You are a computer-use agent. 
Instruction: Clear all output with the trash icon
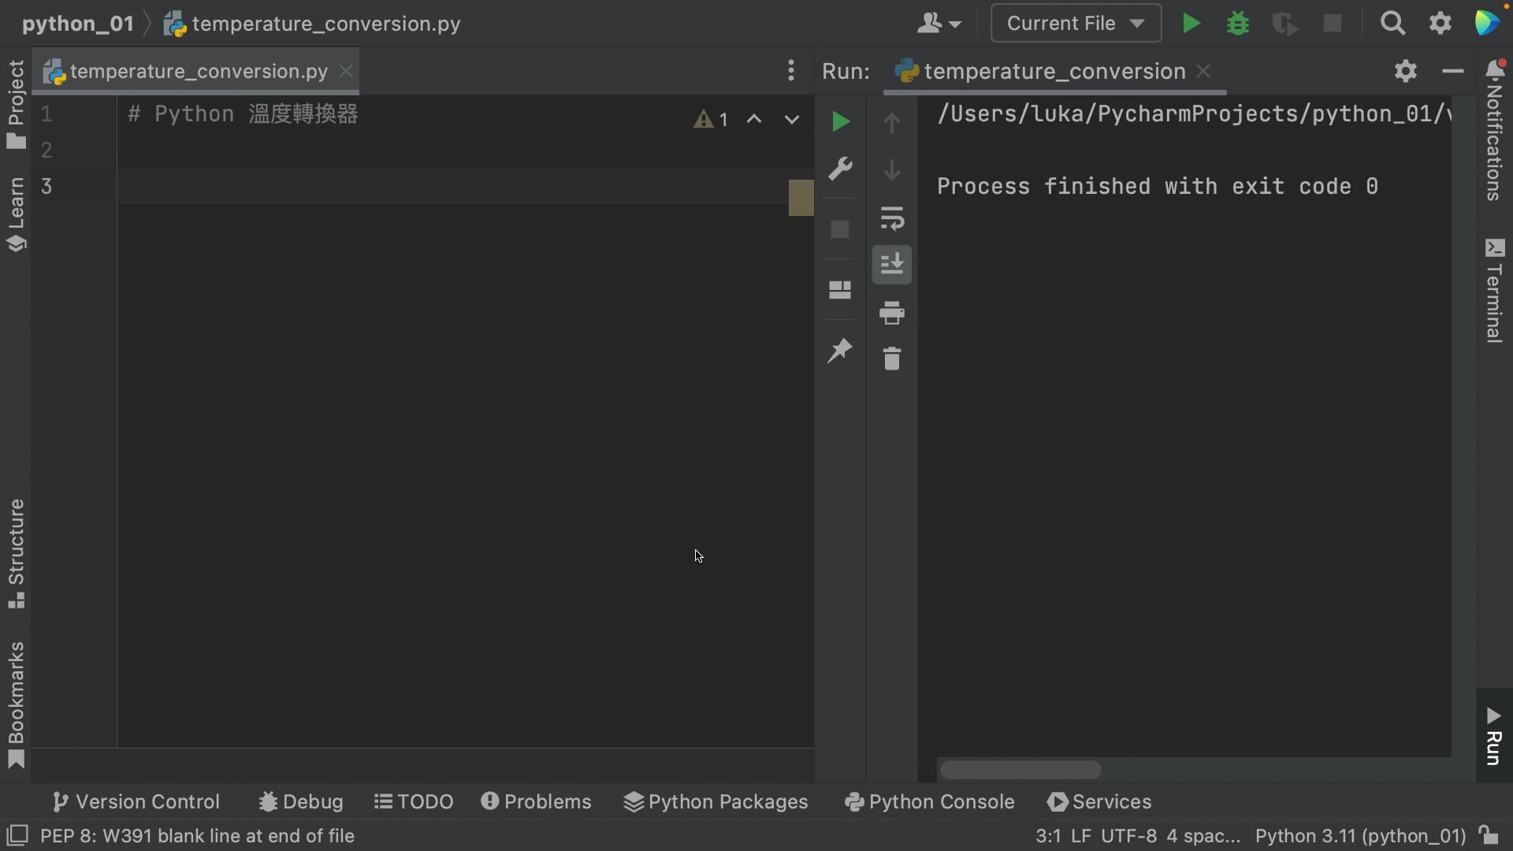tap(891, 359)
